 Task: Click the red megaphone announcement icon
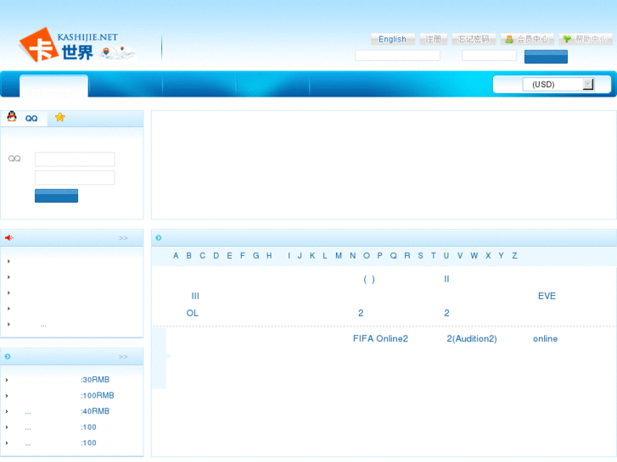click(9, 237)
